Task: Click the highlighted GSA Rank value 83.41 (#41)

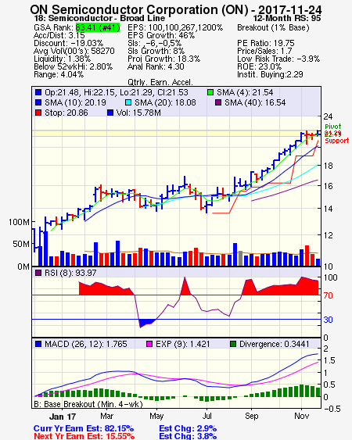Action: 98,27
